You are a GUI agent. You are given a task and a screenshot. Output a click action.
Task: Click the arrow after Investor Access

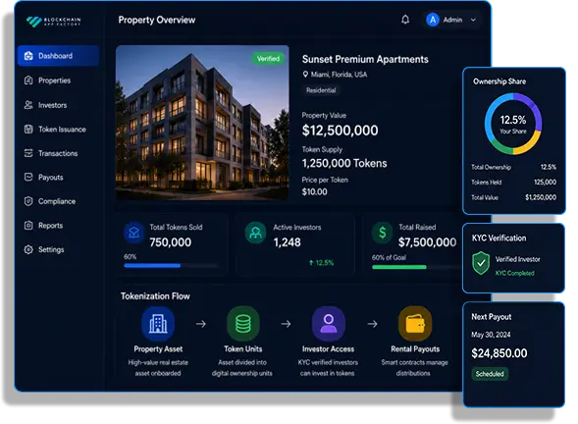372,324
